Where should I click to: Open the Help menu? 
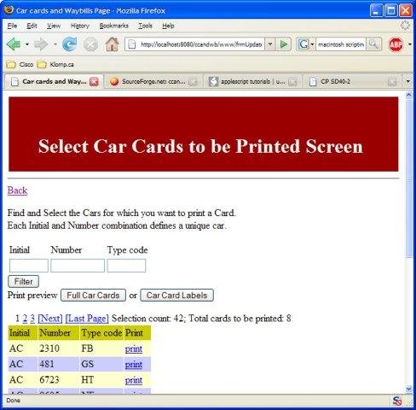(168, 26)
